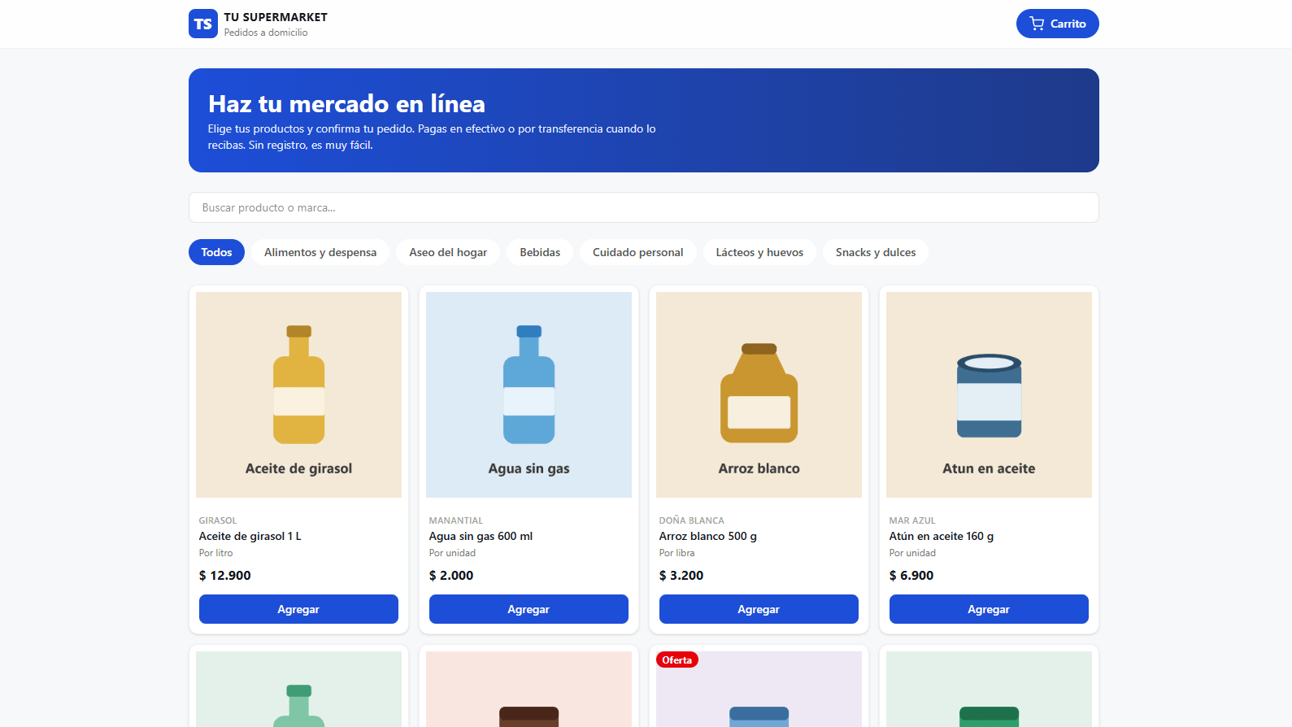Open the Carrito shopping cart
This screenshot has width=1292, height=727.
click(1057, 24)
